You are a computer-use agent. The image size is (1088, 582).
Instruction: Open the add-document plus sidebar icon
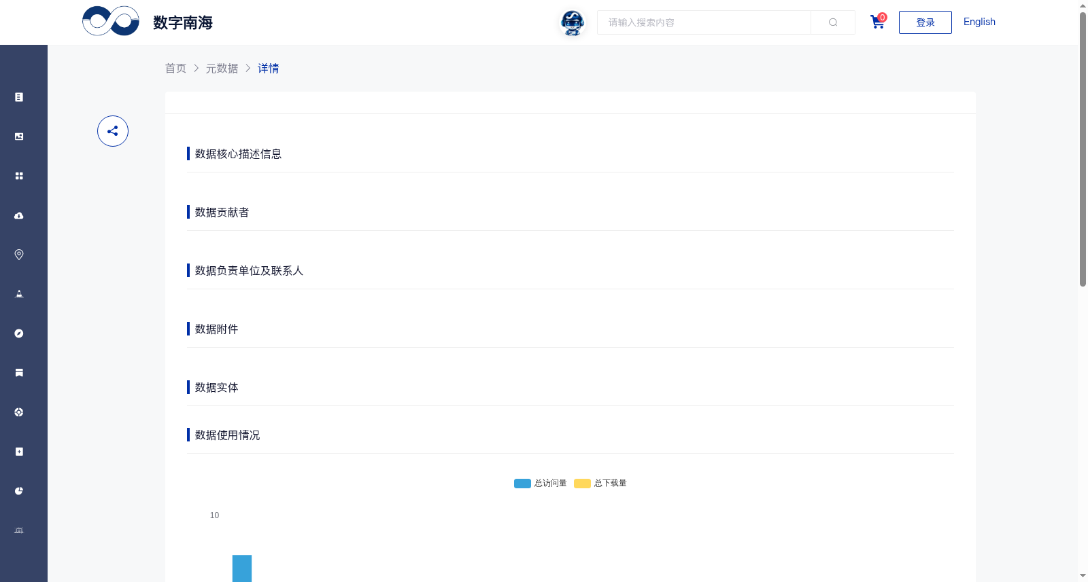point(19,452)
